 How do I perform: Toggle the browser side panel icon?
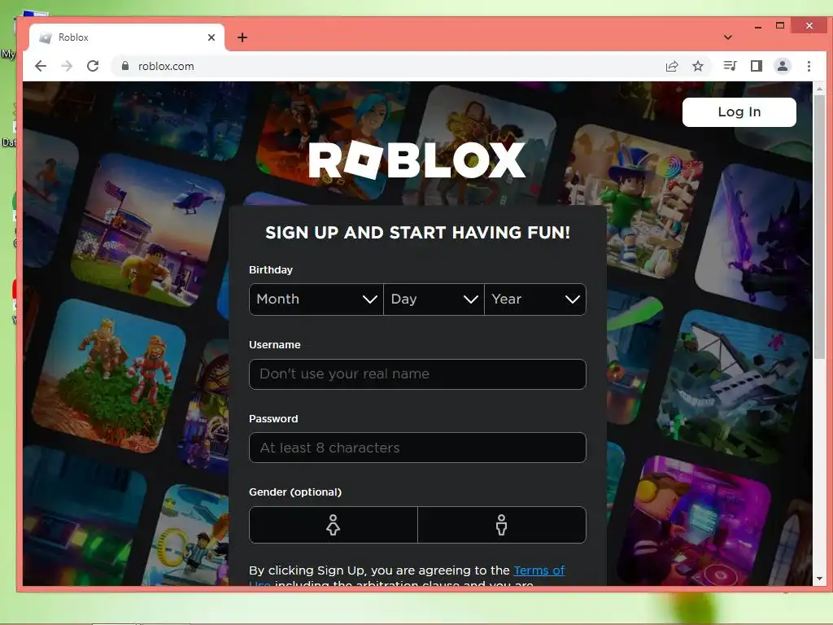(756, 66)
